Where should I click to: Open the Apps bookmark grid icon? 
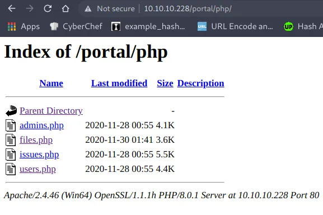(x=12, y=26)
